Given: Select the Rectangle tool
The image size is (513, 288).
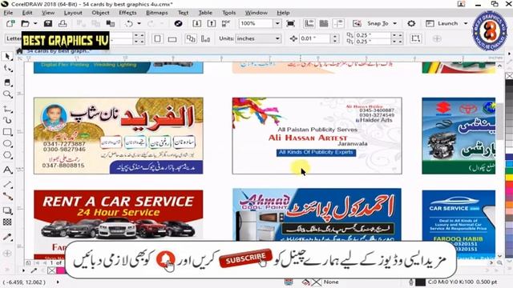Looking at the screenshot, I should (x=7, y=132).
